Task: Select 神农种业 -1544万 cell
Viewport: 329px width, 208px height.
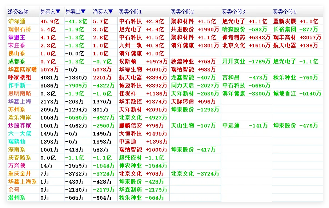Action: (x=143, y=165)
